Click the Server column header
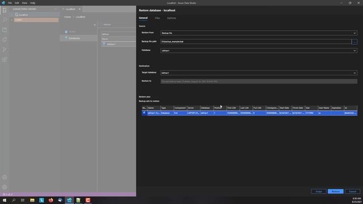The width and height of the screenshot is (363, 204). point(193,108)
